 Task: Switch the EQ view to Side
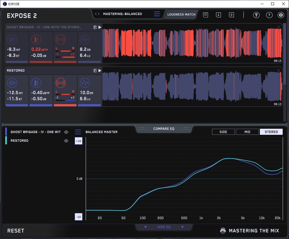click(x=223, y=132)
